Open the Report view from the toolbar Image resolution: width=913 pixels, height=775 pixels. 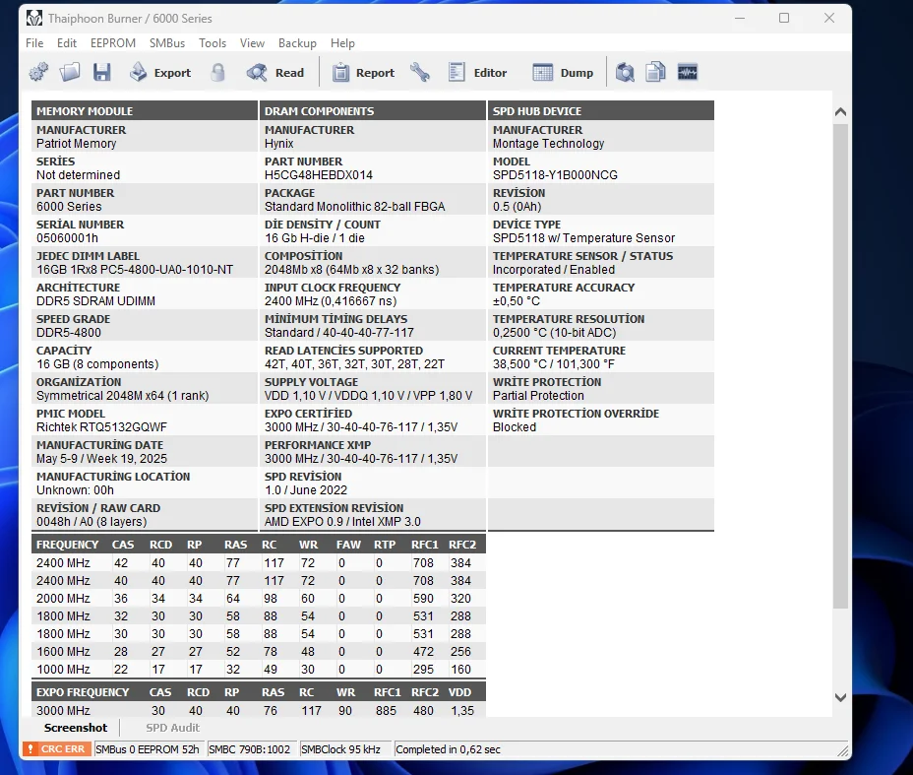pyautogui.click(x=363, y=72)
